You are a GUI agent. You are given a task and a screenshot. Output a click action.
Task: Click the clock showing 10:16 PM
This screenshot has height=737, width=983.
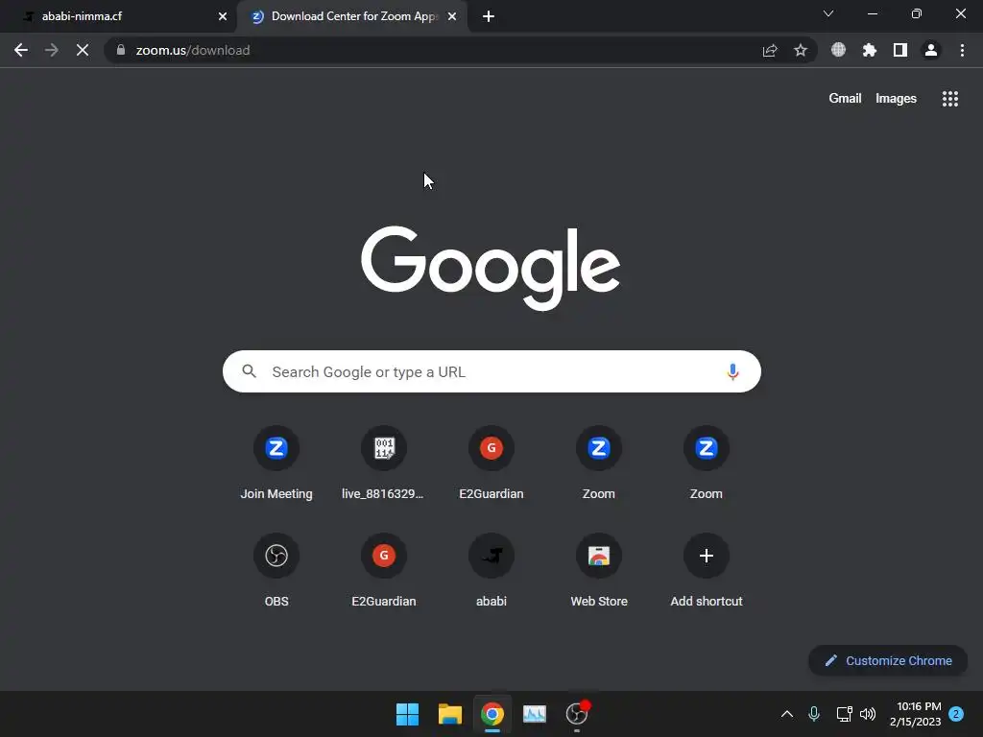pos(915,714)
